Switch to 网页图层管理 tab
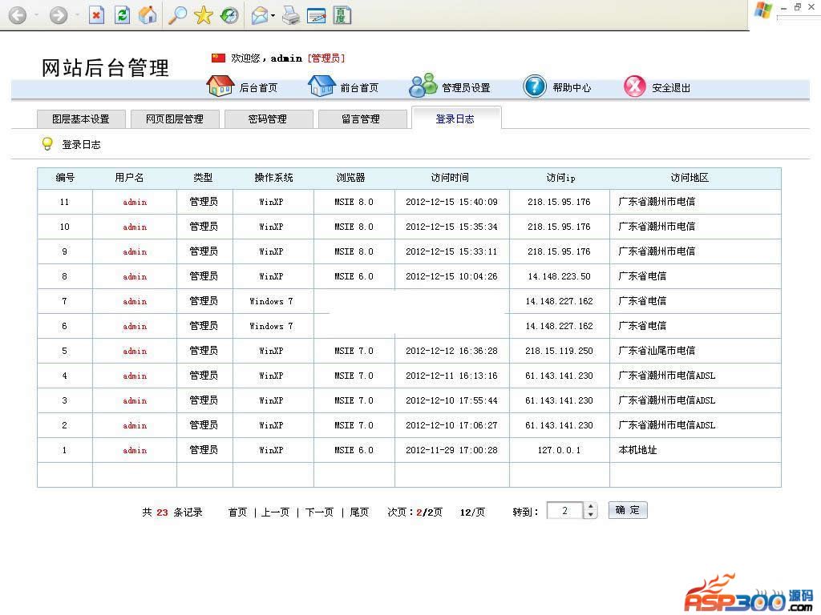The width and height of the screenshot is (821, 615). tap(174, 119)
